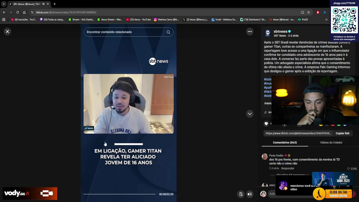Image resolution: width=359 pixels, height=202 pixels.
Task: Open Inscrições YouTube bookmark
Action: [24, 20]
